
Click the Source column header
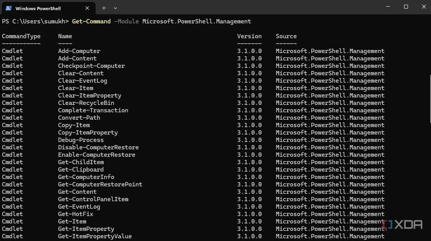(x=286, y=36)
